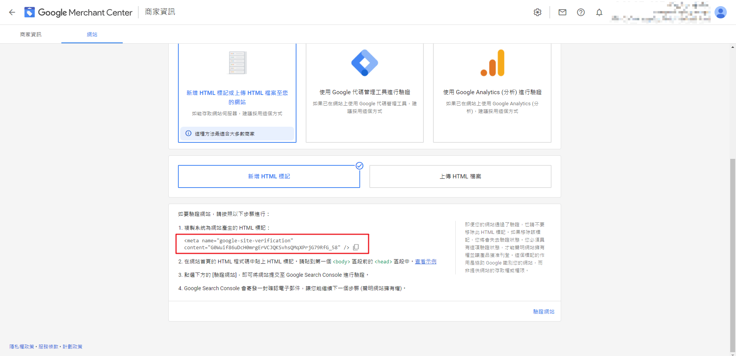
Task: Switch to the 商家資訊 tab
Action: (31, 34)
